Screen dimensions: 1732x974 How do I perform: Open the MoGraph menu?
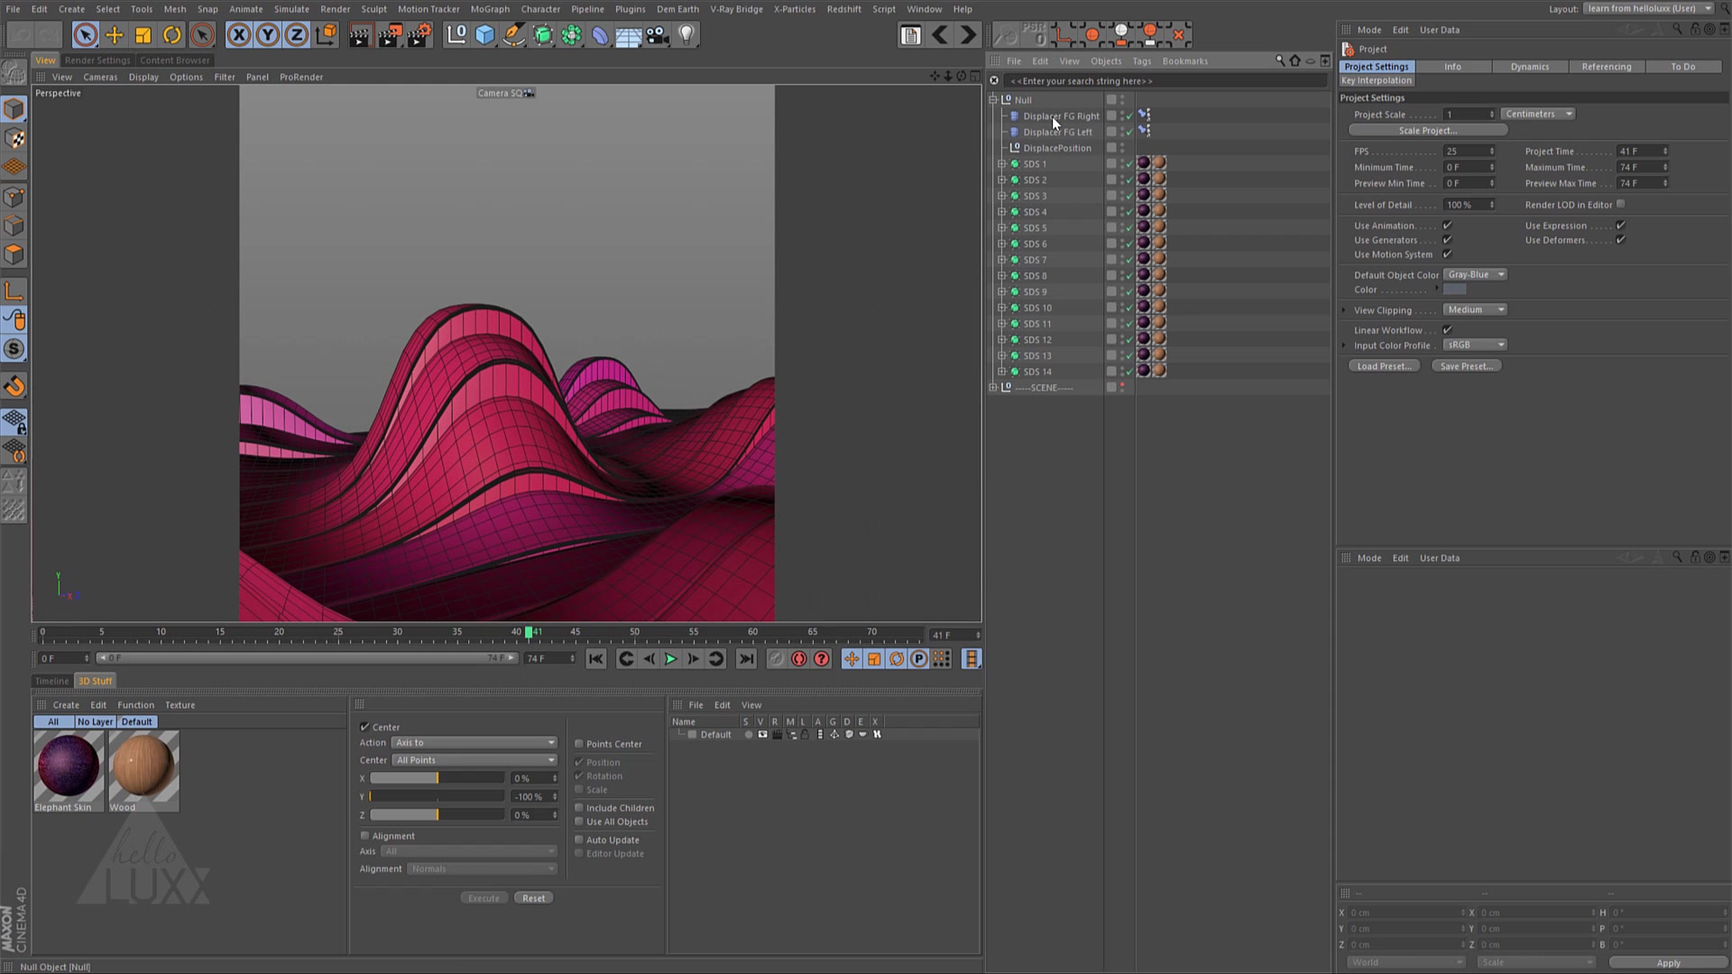click(490, 9)
